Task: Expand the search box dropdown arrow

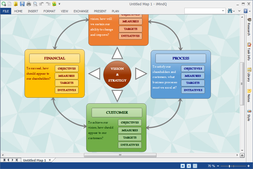Action: coord(223,11)
